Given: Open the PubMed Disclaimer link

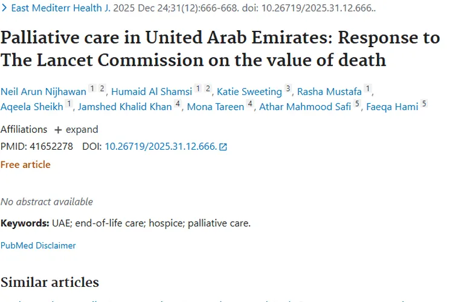Looking at the screenshot, I should (x=38, y=245).
